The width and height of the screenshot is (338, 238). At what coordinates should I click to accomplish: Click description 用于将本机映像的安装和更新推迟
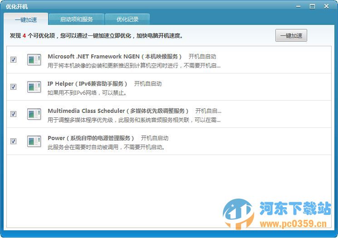[134, 65]
